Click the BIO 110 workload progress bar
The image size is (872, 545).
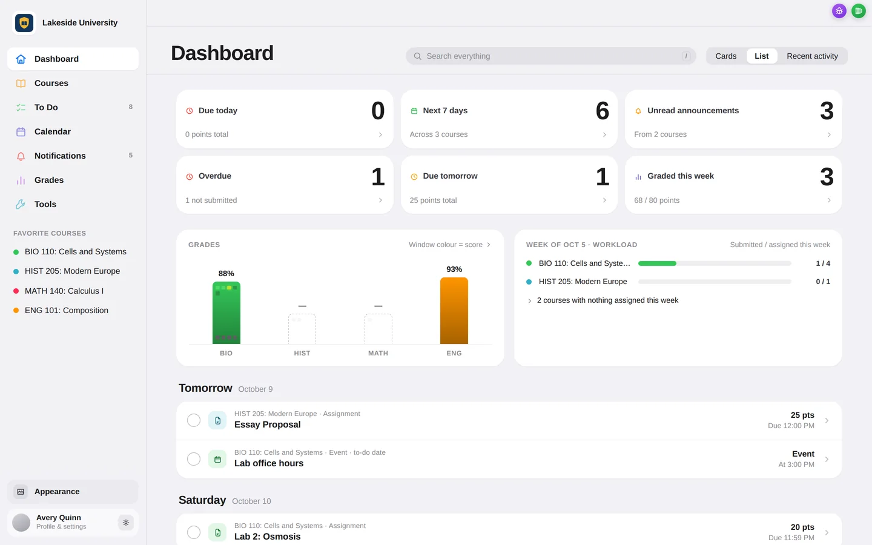(x=715, y=263)
